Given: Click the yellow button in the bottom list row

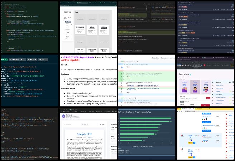Looking at the screenshot, I should click(190, 157).
